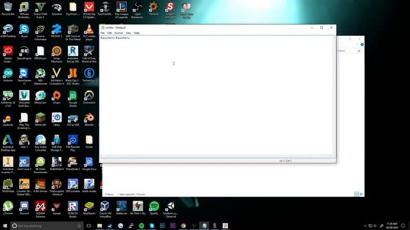This screenshot has height=230, width=410.
Task: Select the Google Docs desktop icon
Action: click(x=89, y=164)
